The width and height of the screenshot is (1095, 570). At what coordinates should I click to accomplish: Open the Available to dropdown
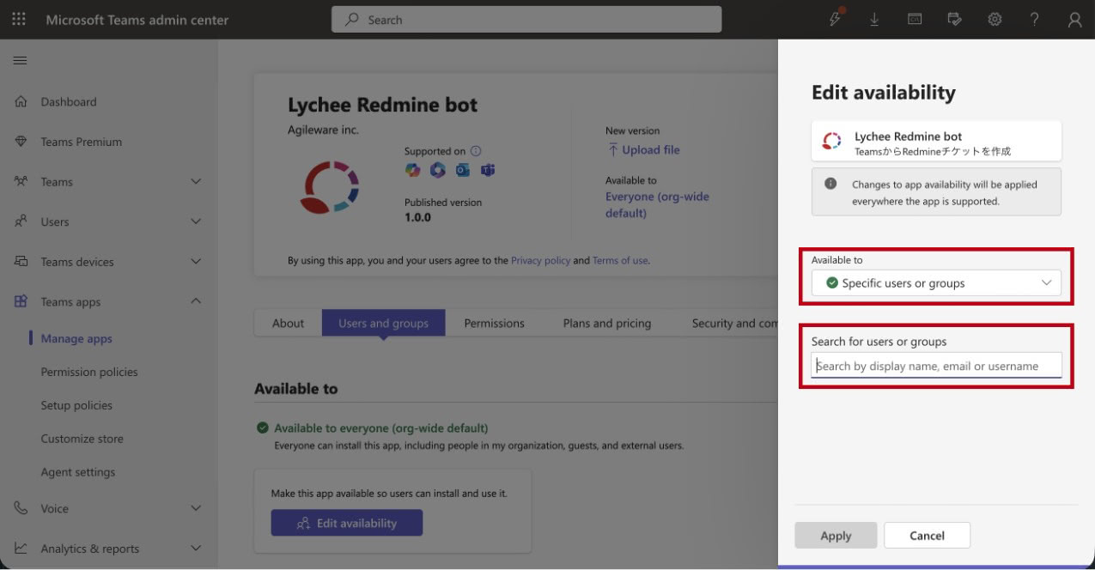tap(936, 282)
